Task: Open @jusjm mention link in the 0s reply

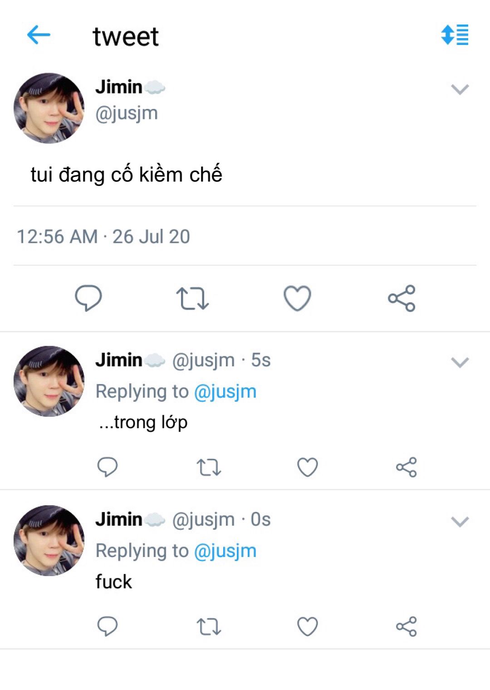Action: click(x=225, y=551)
